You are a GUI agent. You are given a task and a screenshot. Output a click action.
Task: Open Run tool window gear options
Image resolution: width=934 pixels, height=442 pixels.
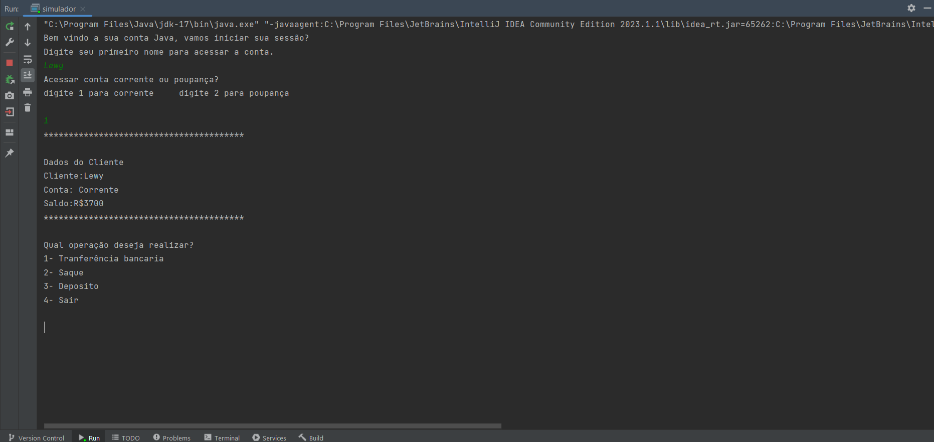point(911,8)
